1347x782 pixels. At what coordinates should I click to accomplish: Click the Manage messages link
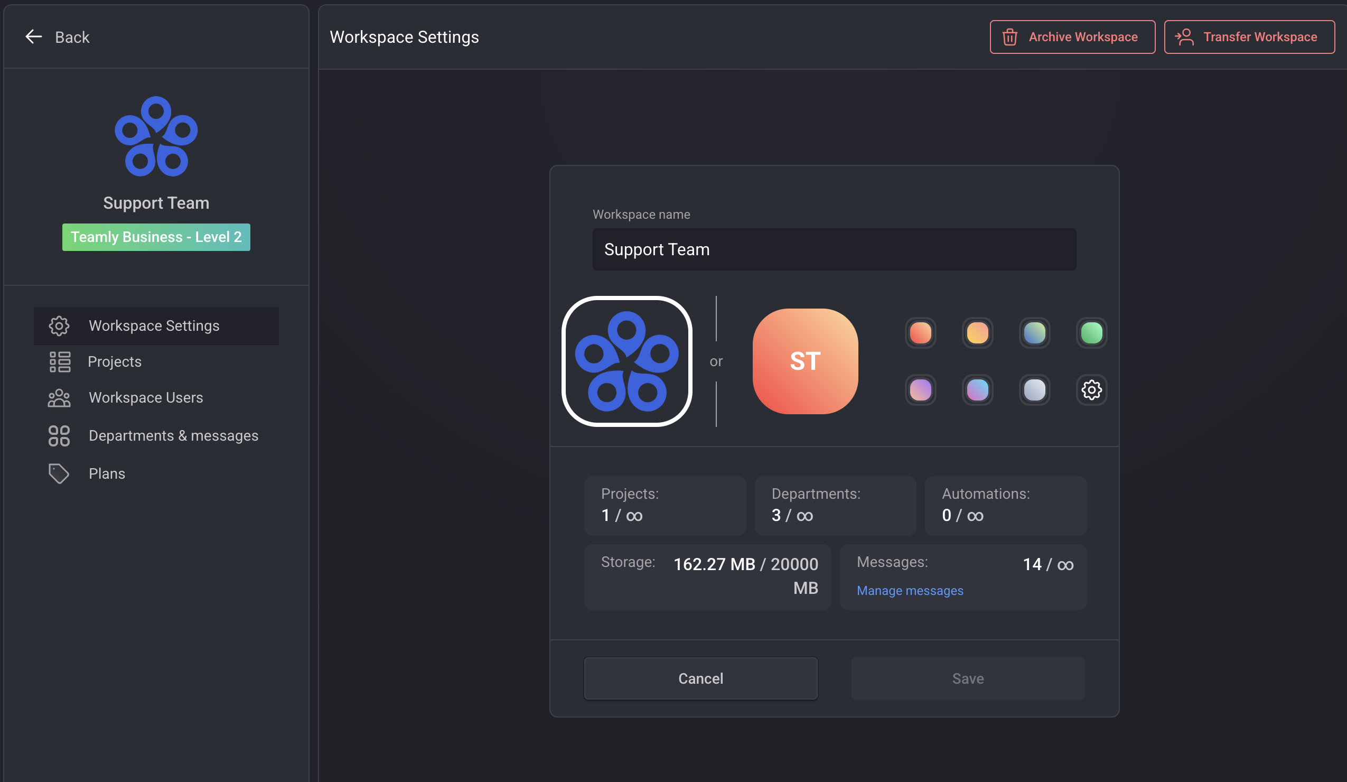click(910, 591)
